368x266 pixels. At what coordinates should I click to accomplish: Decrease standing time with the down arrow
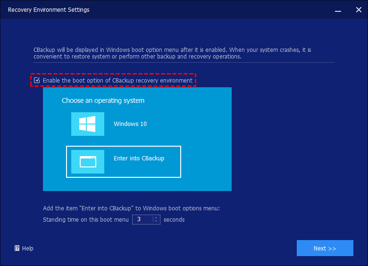pos(157,222)
